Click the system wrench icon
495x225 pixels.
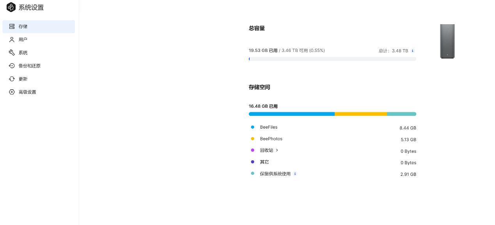(x=12, y=53)
